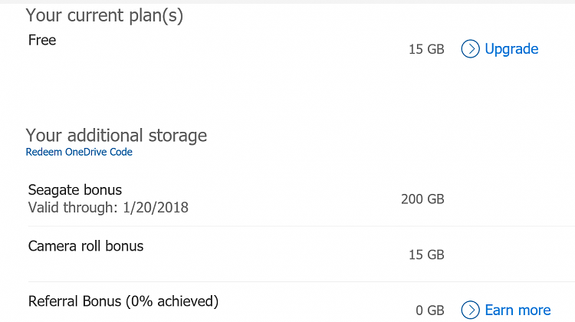Click the divider line below Camera roll bonus
The width and height of the screenshot is (575, 322).
301,281
